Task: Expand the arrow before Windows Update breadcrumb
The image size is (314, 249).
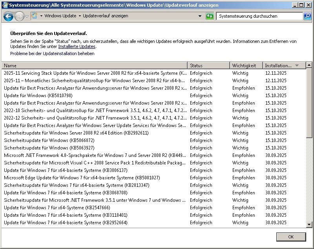Action: click(x=41, y=16)
